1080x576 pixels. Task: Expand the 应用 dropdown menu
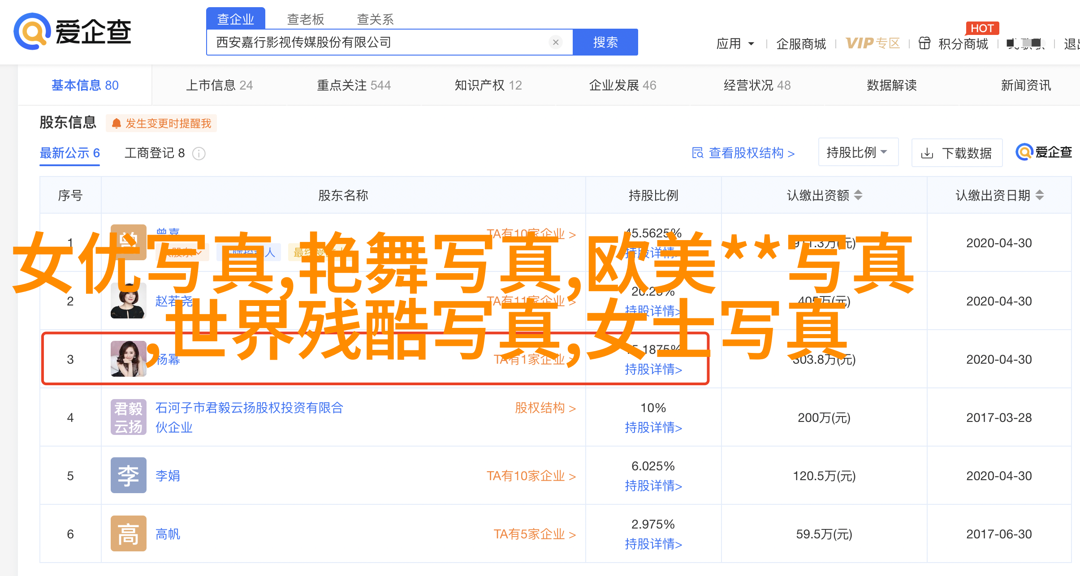735,43
